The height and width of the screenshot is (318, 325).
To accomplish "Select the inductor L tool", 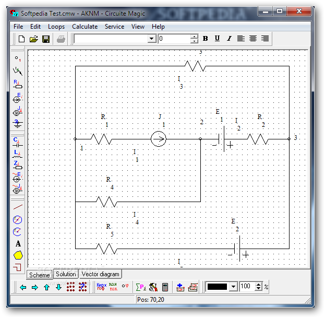I will 18,154.
